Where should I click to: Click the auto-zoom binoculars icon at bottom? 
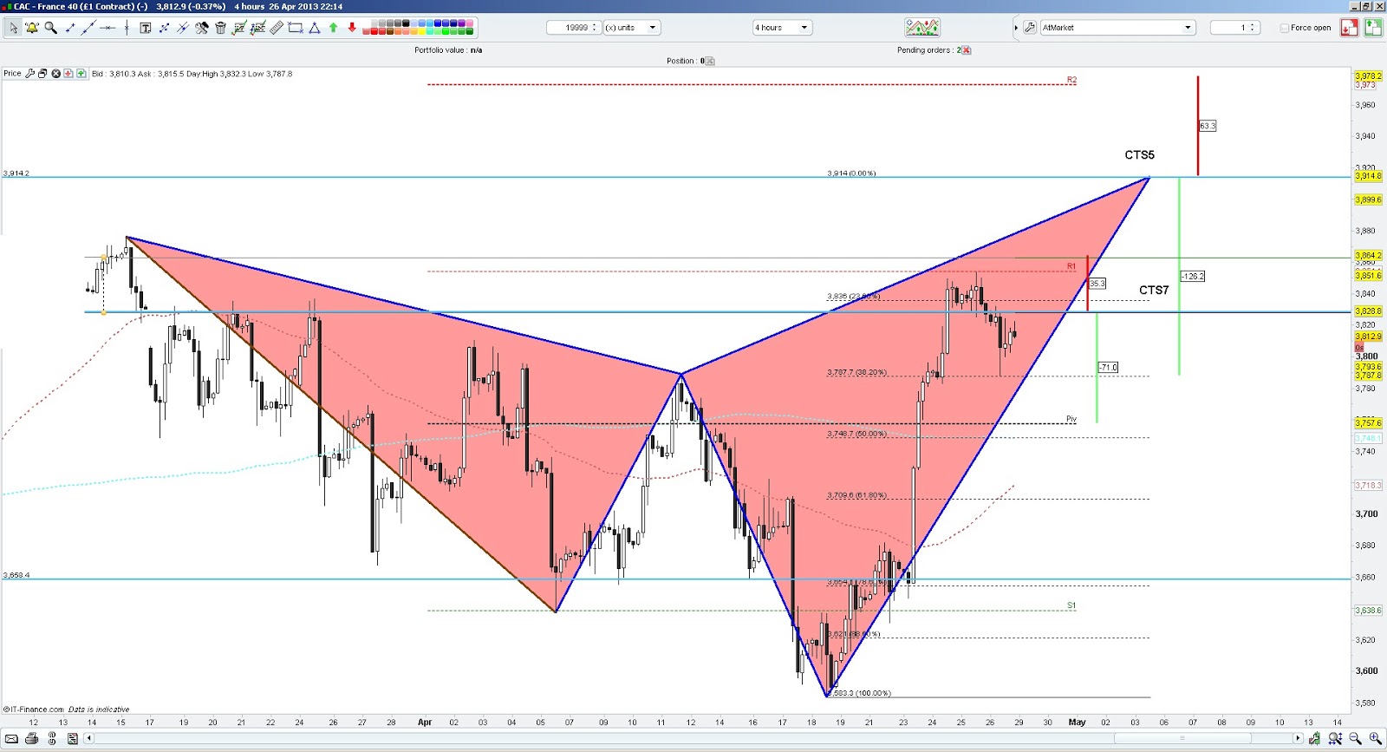[1335, 739]
